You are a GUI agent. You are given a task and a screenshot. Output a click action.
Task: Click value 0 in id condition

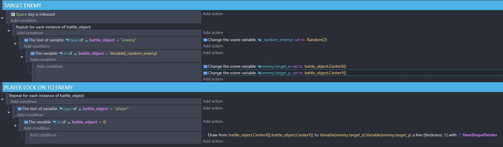(105, 122)
